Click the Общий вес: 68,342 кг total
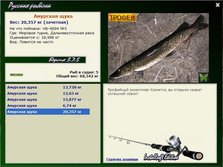Image resolution: width=223 pixels, height=167 pixels. 77,76
